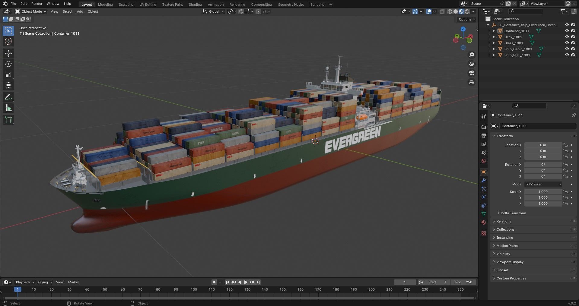Switch to the Modeling workspace tab
Screen dimensions: 579x306
105,5
